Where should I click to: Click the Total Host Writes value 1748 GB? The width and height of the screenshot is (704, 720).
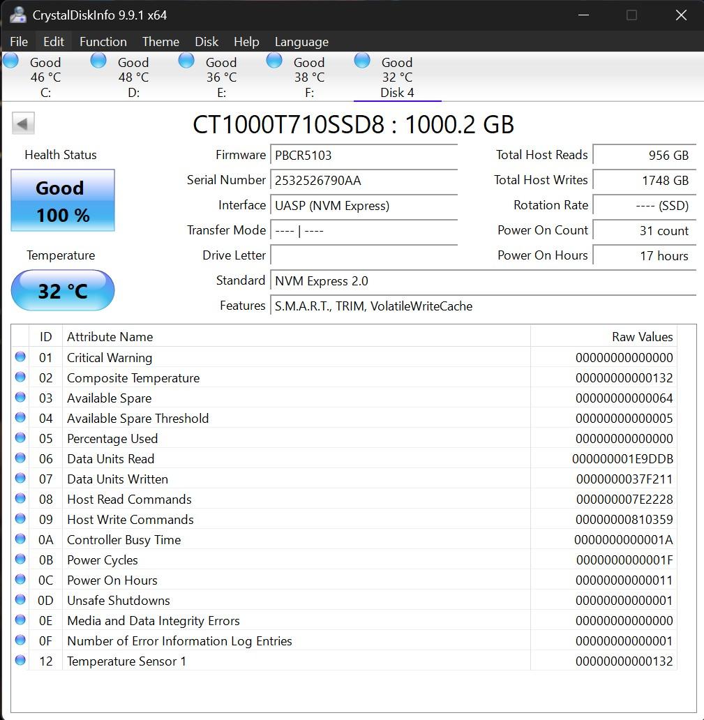645,181
